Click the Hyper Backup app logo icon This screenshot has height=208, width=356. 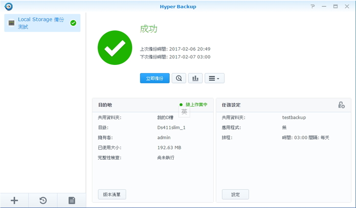[x=8, y=6]
